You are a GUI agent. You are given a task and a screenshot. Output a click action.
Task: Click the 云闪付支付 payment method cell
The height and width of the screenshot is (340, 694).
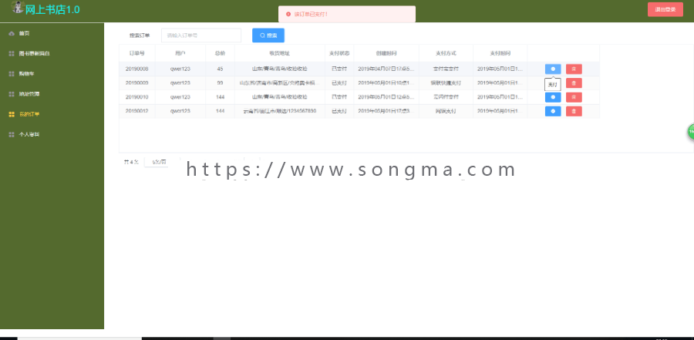pyautogui.click(x=446, y=97)
